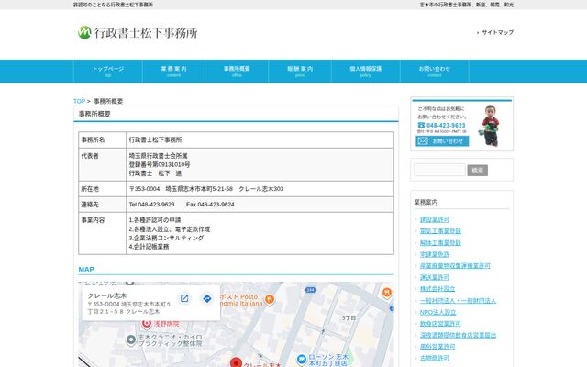The image size is (587, 367).
Task: Select the 浅野病院 hospital map pin
Action: pos(146,323)
